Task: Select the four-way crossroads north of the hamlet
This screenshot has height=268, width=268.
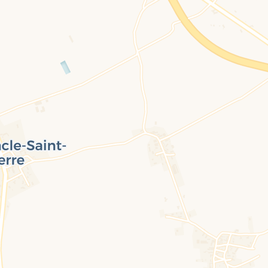Action: tap(137, 52)
